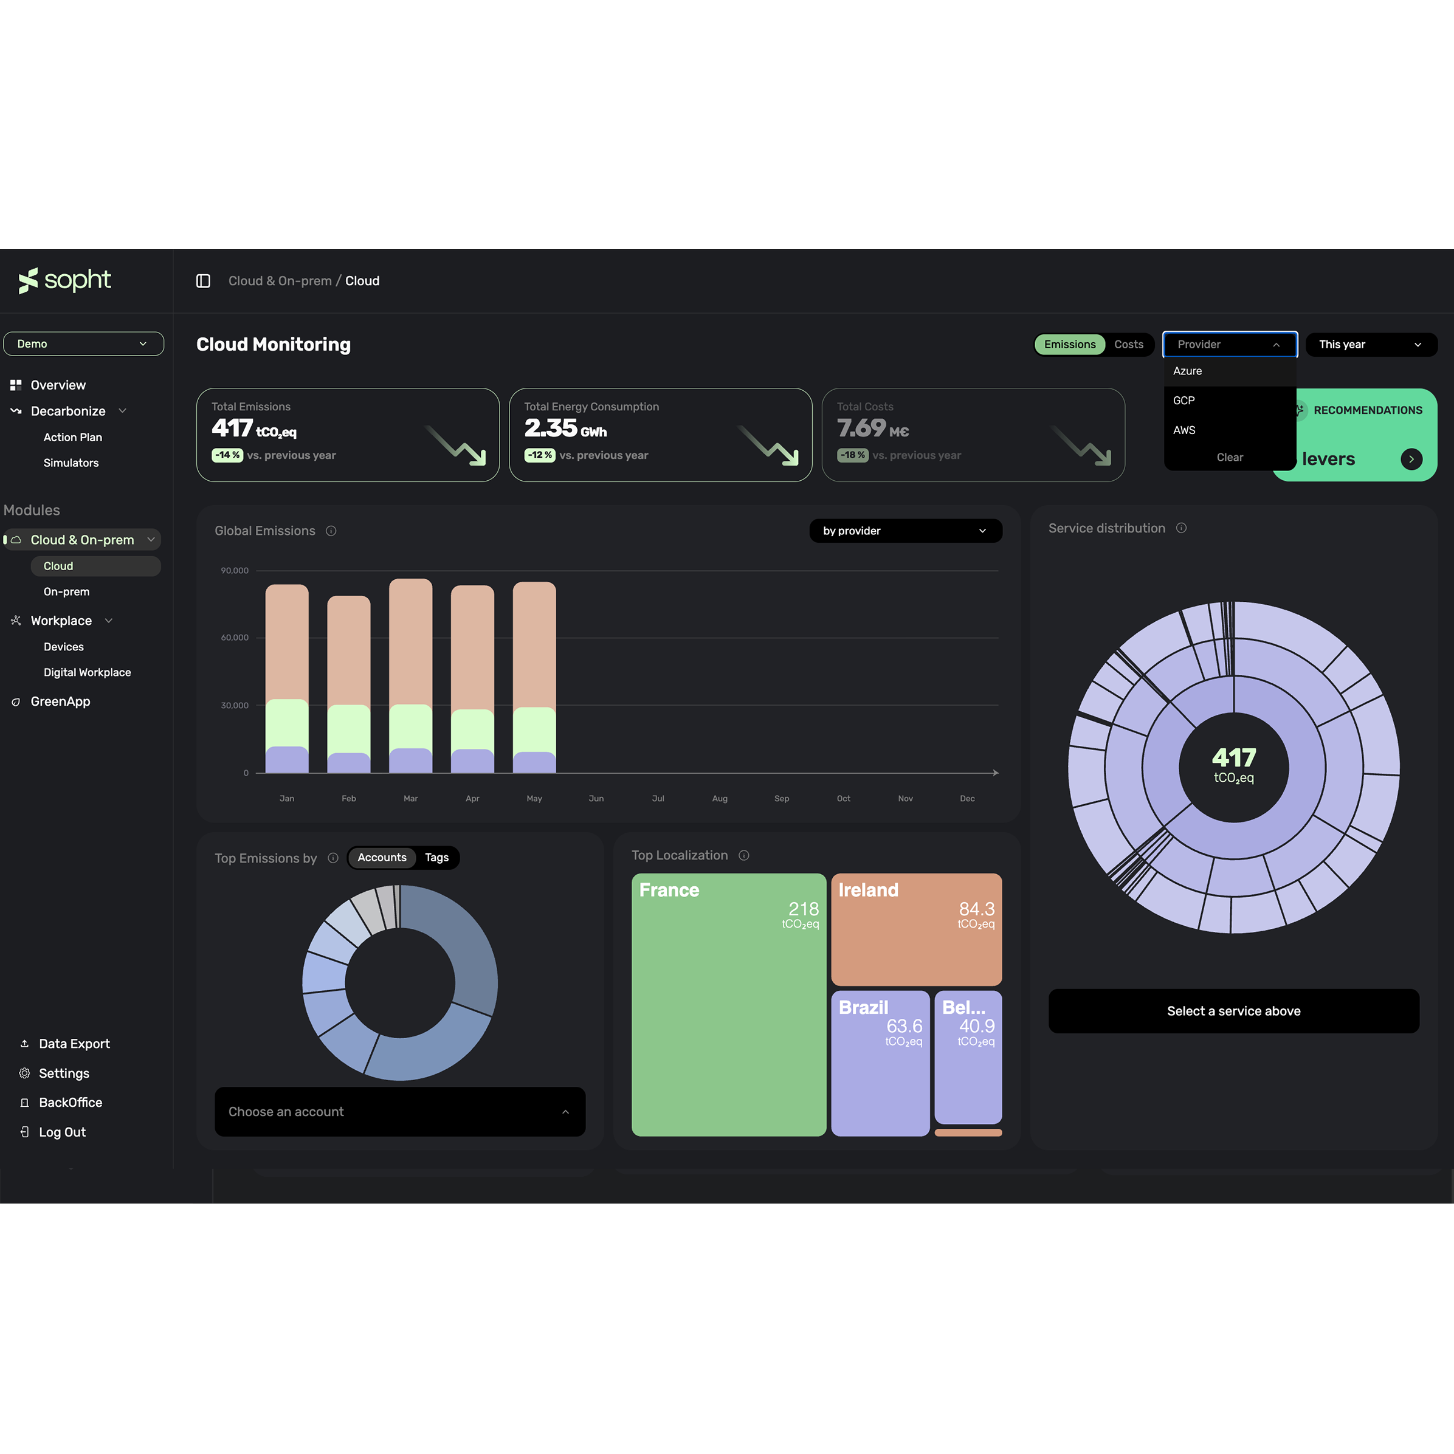
Task: Click the Settings gear icon
Action: [24, 1073]
